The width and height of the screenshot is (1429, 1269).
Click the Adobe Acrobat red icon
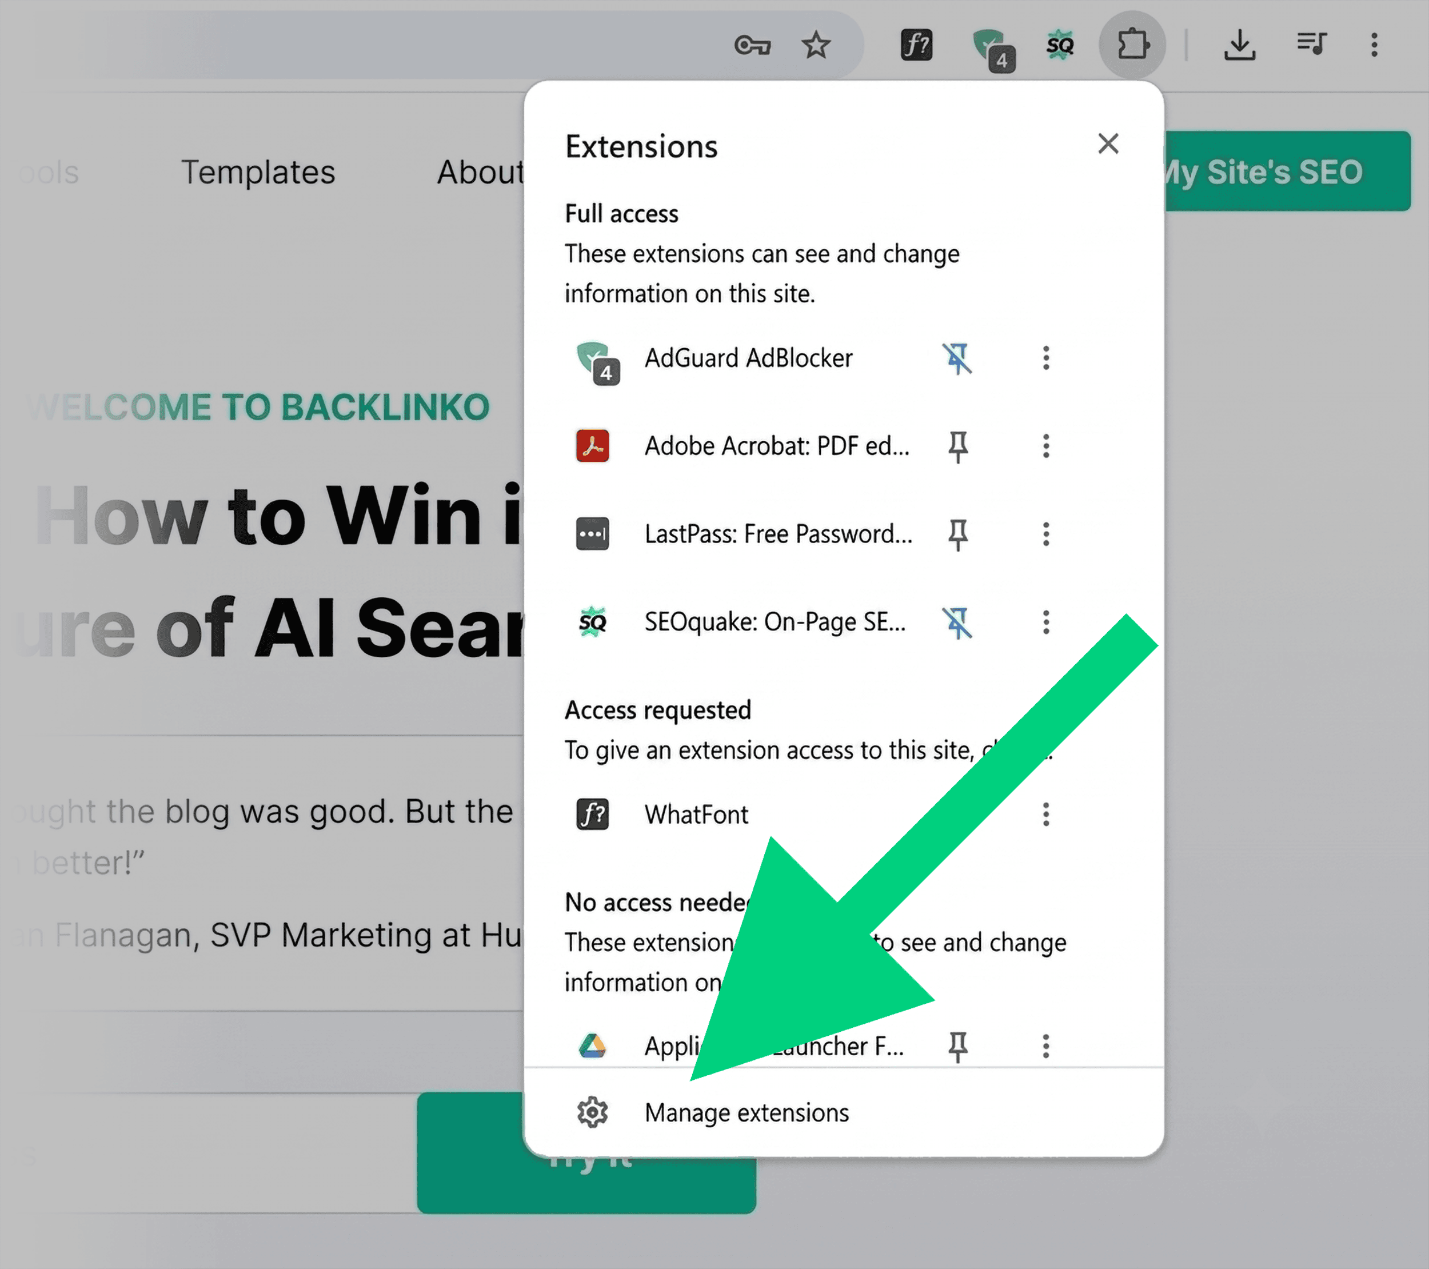pyautogui.click(x=592, y=446)
